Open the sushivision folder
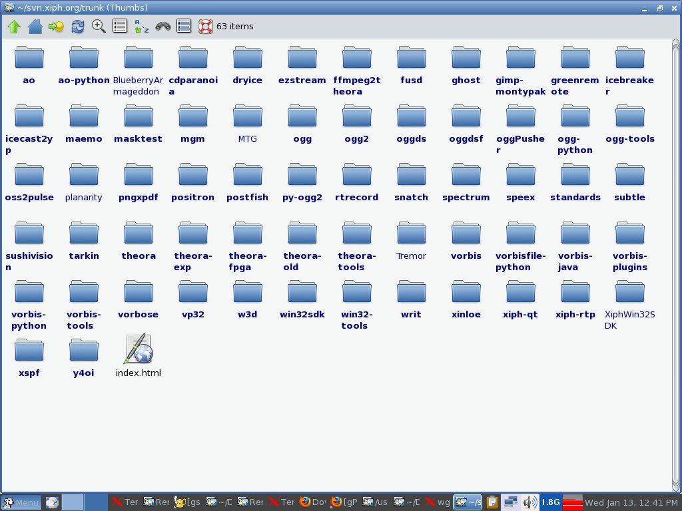Image resolution: width=682 pixels, height=511 pixels. (x=29, y=246)
